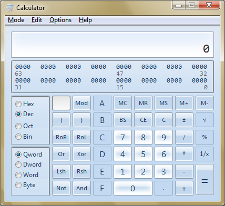
Task: Click the wide 0 digit button
Action: 133,188
